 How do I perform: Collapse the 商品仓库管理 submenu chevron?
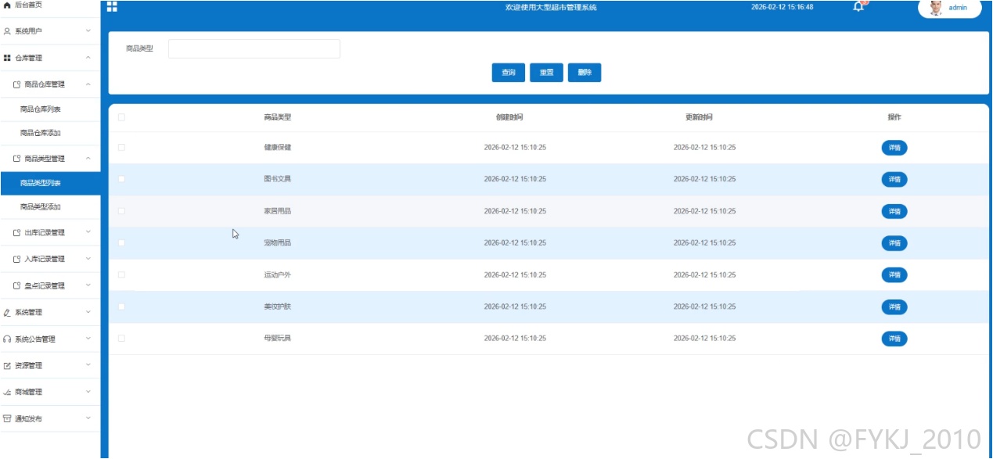(88, 84)
